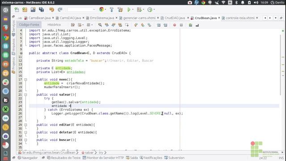
Task: Click the Uncomment icon in editor toolbar
Action: [x=197, y=25]
